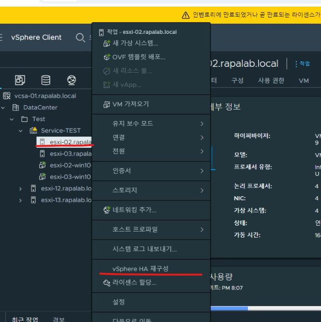Image resolution: width=321 pixels, height=322 pixels.
Task: Expand the esxi-12.rapalab host node
Action: pos(20,189)
